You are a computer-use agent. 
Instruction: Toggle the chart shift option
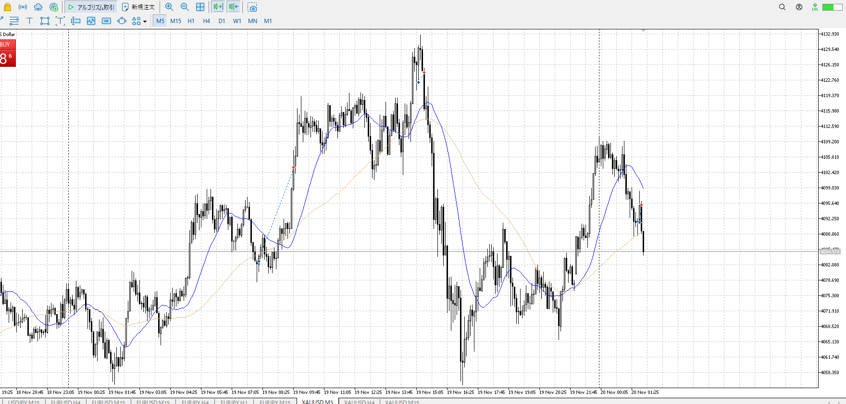234,7
